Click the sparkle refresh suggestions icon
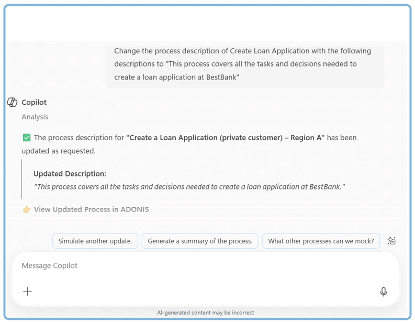Image resolution: width=415 pixels, height=324 pixels. pos(391,241)
